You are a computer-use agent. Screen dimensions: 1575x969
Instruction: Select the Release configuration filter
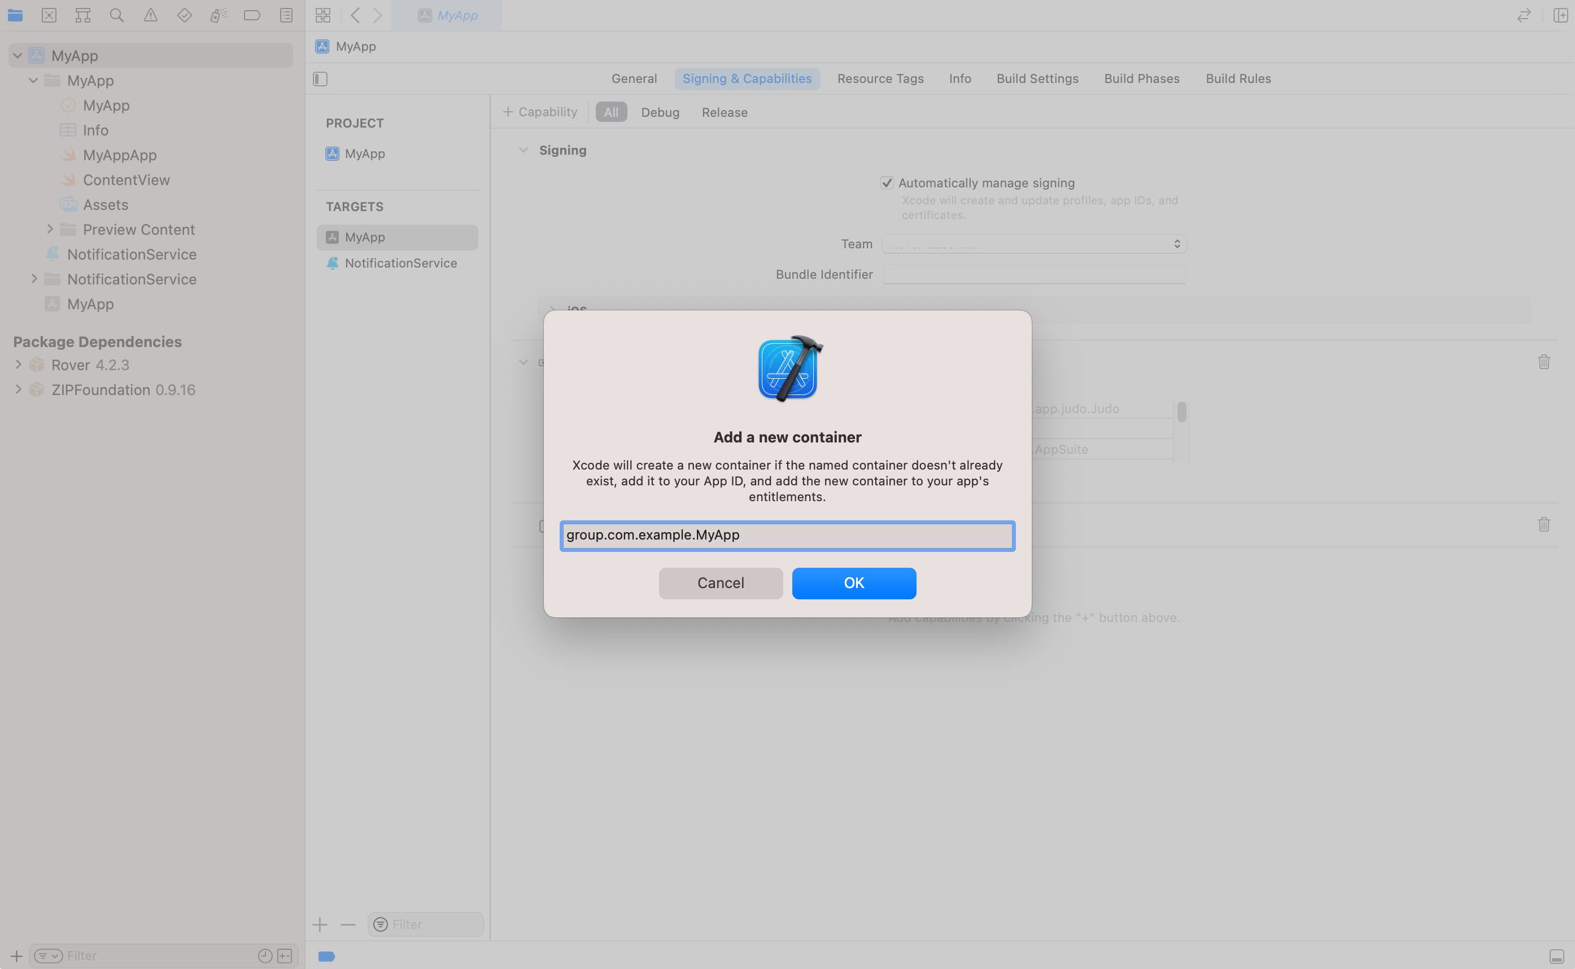click(724, 112)
